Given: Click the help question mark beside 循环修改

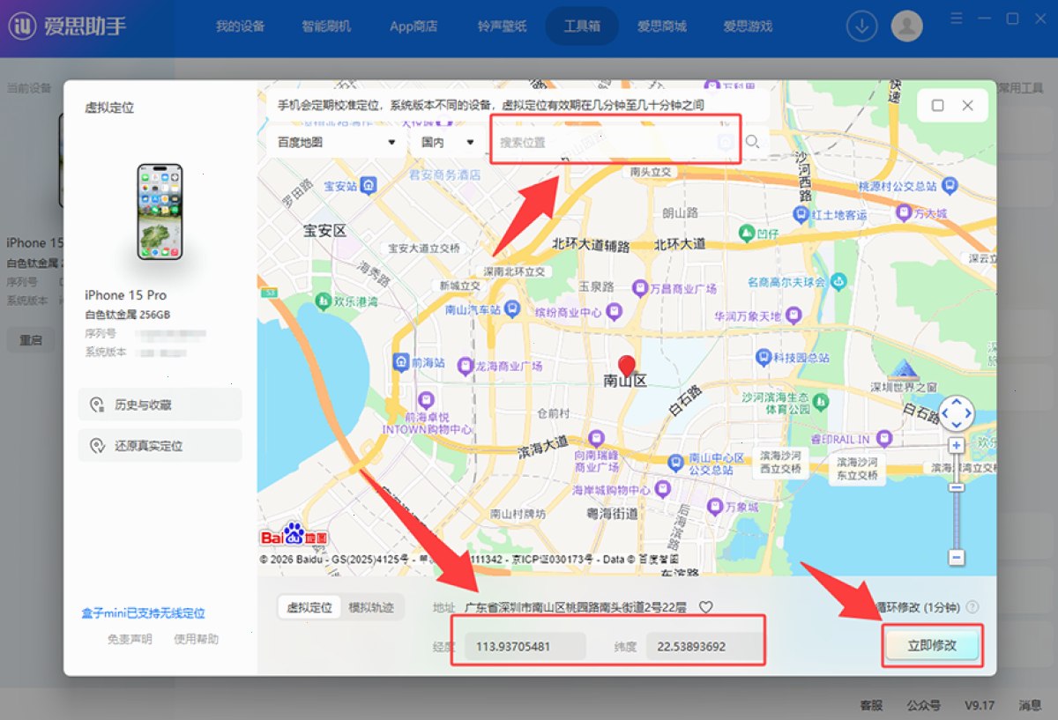Looking at the screenshot, I should [972, 607].
